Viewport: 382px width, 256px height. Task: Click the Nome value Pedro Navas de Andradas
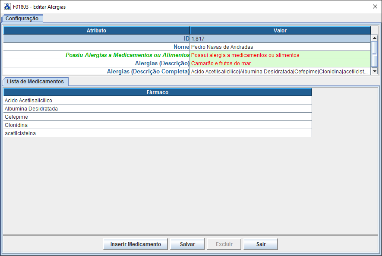pyautogui.click(x=280, y=47)
